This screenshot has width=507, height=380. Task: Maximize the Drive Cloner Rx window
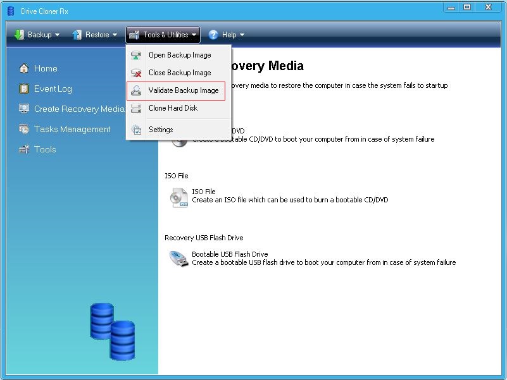click(467, 8)
